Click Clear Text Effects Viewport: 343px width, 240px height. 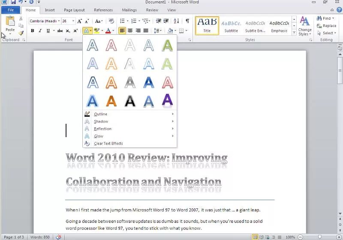coord(130,144)
